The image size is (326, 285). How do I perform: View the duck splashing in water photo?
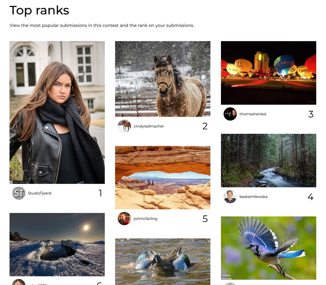pos(163,262)
